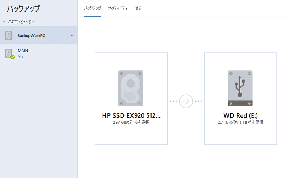Viewport: 288px width, 178px height.
Task: Click the N:\ path under MAIN
Action: click(x=20, y=56)
